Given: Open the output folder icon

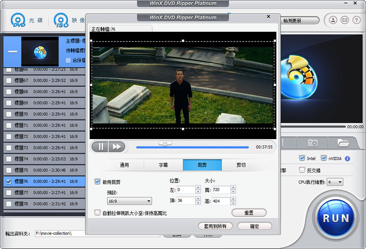Looking at the screenshot, I should 343,142.
